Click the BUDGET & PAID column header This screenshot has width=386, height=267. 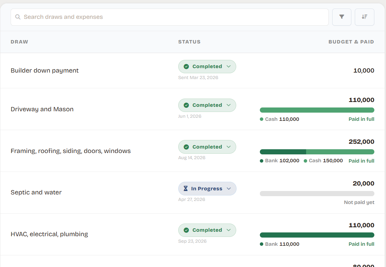pos(351,42)
